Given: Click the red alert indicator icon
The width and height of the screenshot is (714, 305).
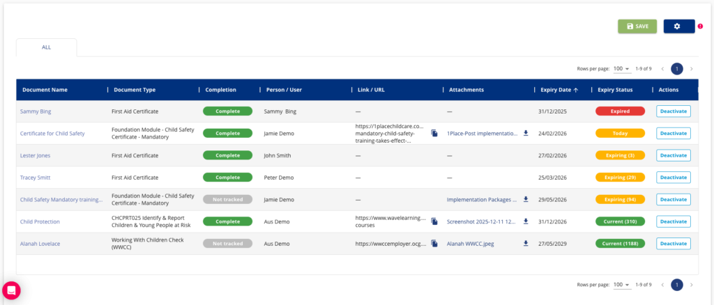Looking at the screenshot, I should (700, 26).
